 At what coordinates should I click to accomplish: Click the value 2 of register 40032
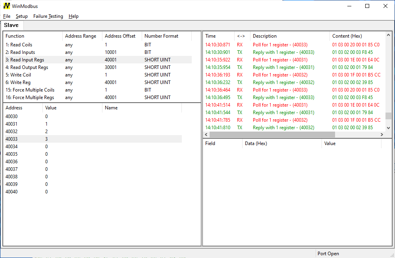(x=46, y=132)
